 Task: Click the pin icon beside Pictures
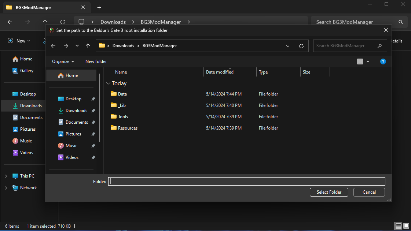click(x=93, y=134)
